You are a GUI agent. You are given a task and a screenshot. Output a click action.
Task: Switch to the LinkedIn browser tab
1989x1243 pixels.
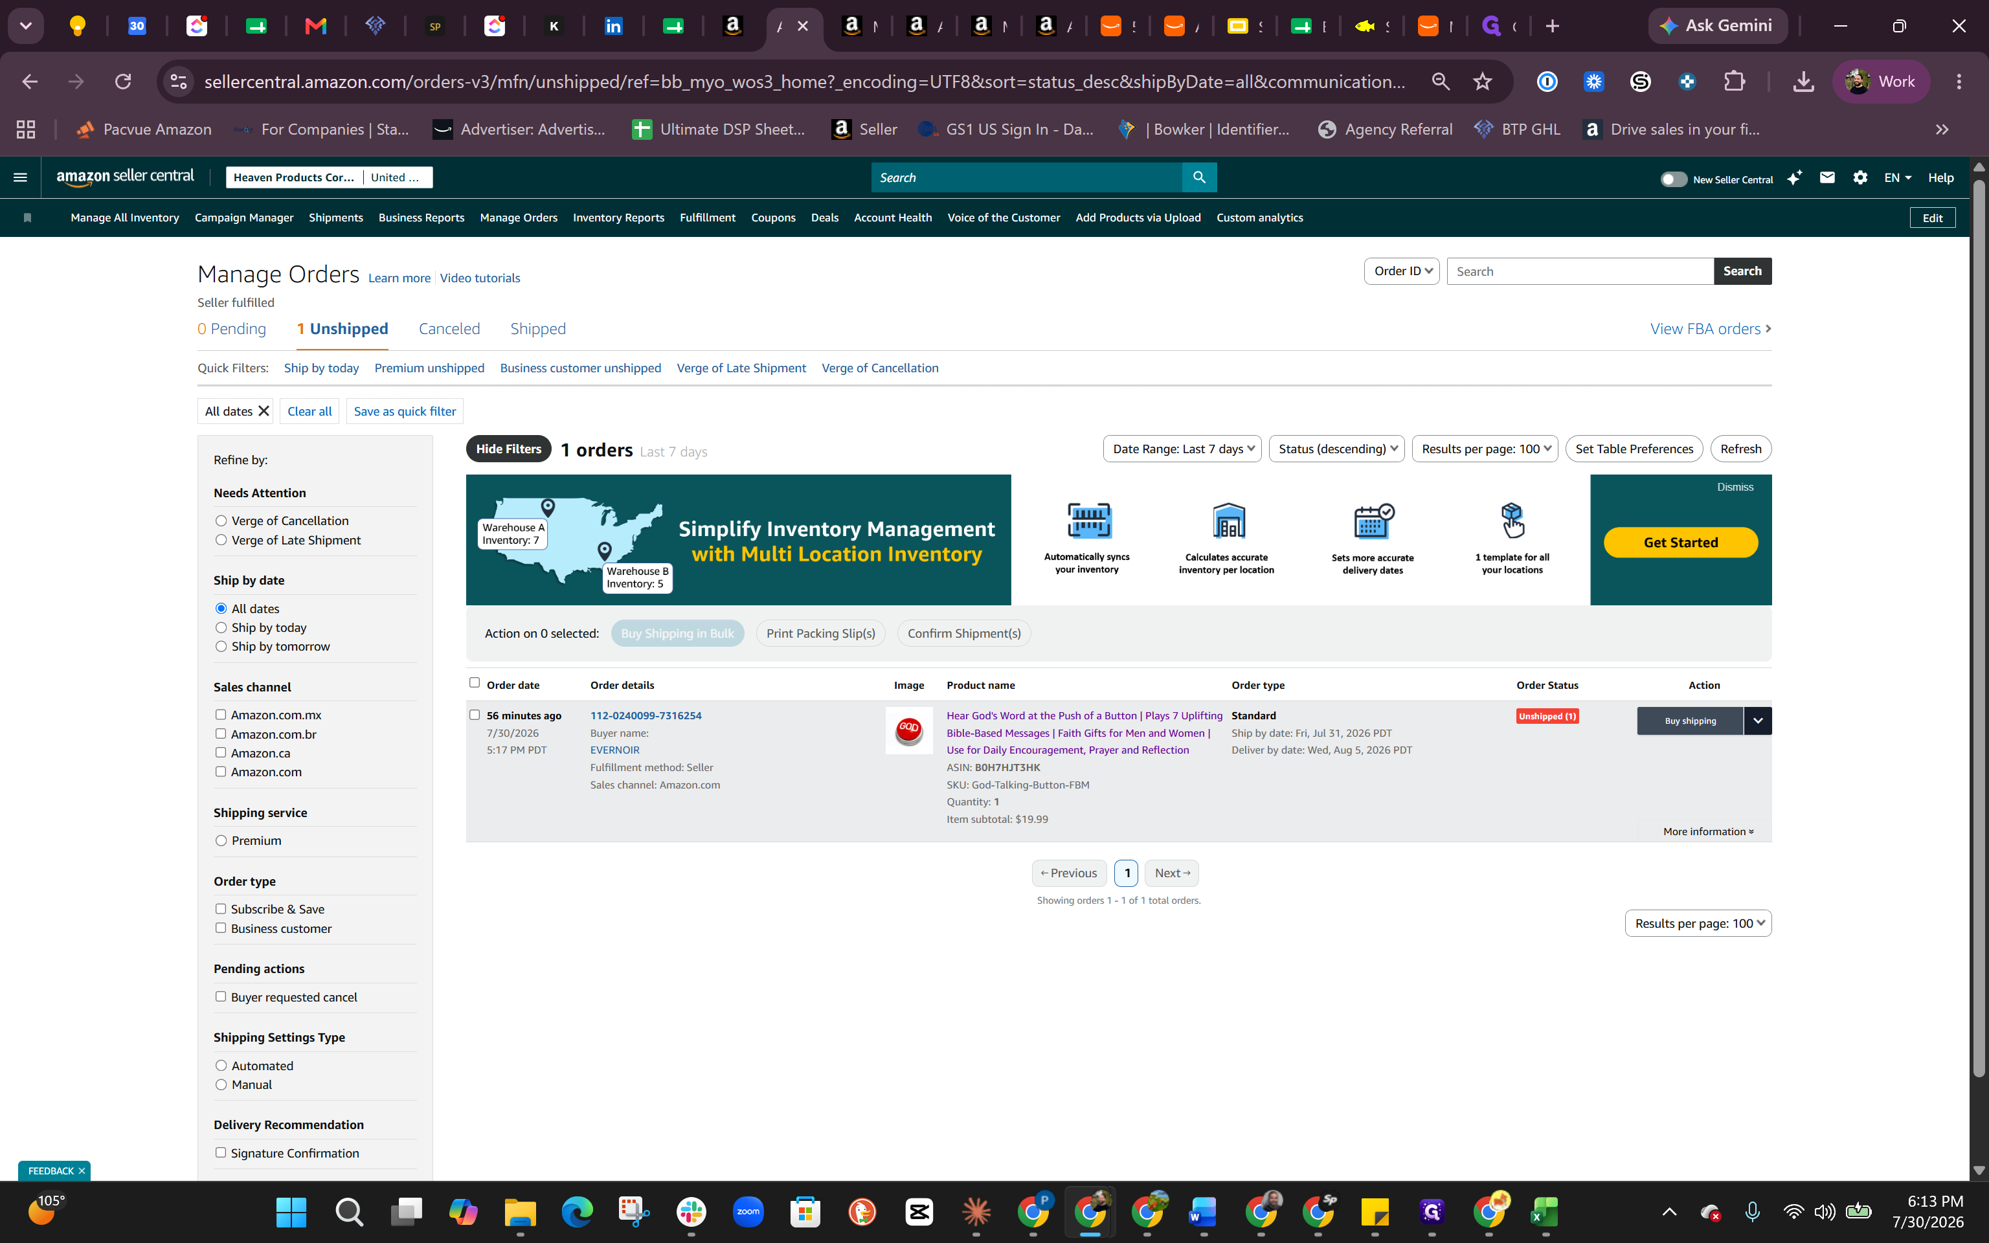click(x=613, y=27)
